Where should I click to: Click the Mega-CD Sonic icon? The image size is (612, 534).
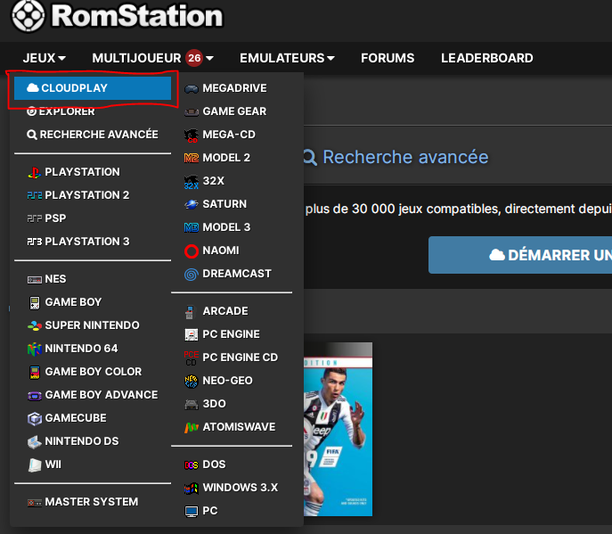[191, 135]
